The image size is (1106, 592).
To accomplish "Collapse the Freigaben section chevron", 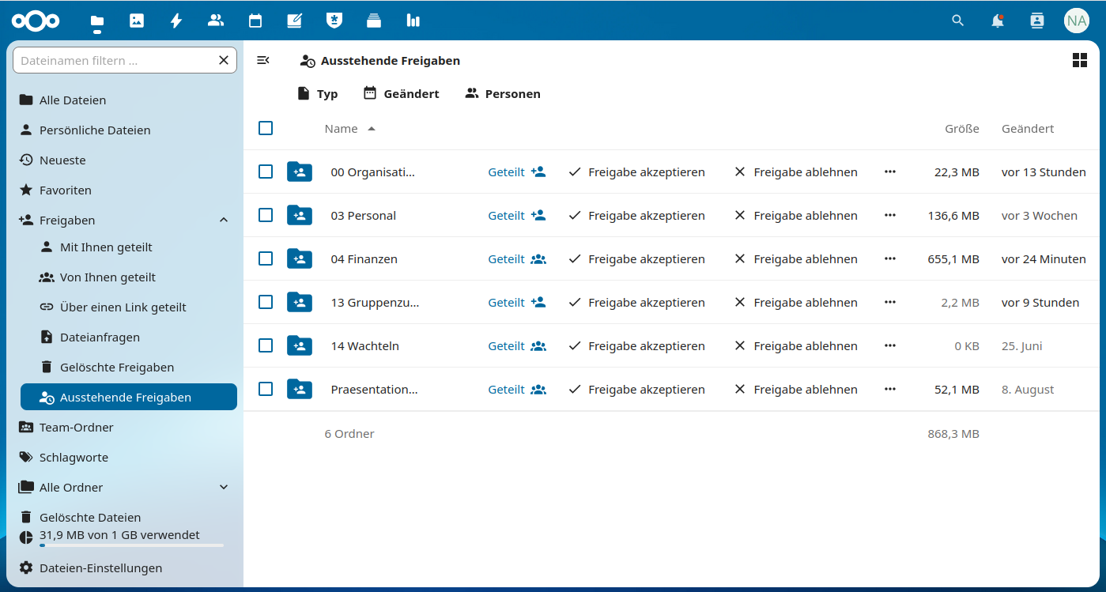I will (x=224, y=220).
